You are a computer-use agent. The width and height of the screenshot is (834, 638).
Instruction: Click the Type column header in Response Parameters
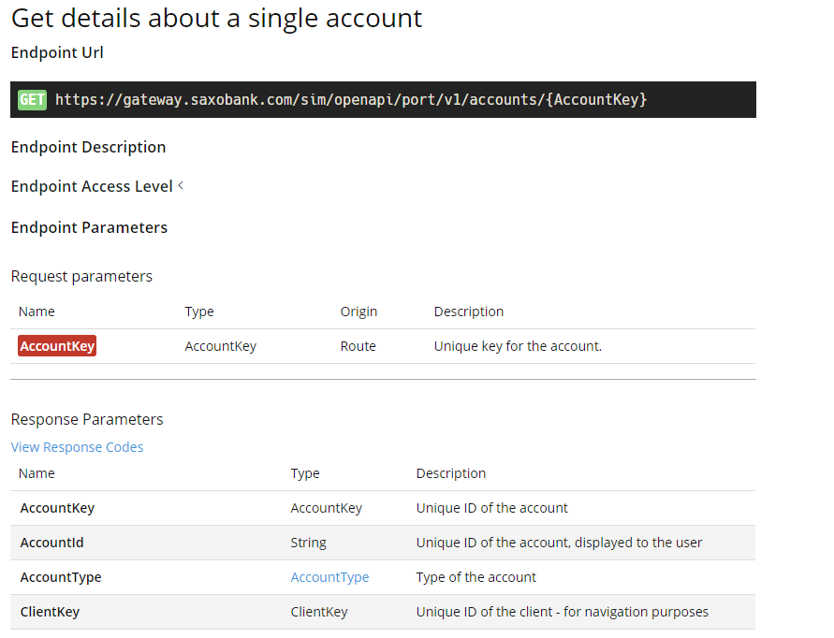[304, 473]
